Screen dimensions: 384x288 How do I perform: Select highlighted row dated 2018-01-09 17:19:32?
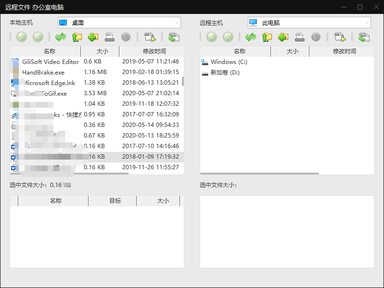[x=97, y=157]
